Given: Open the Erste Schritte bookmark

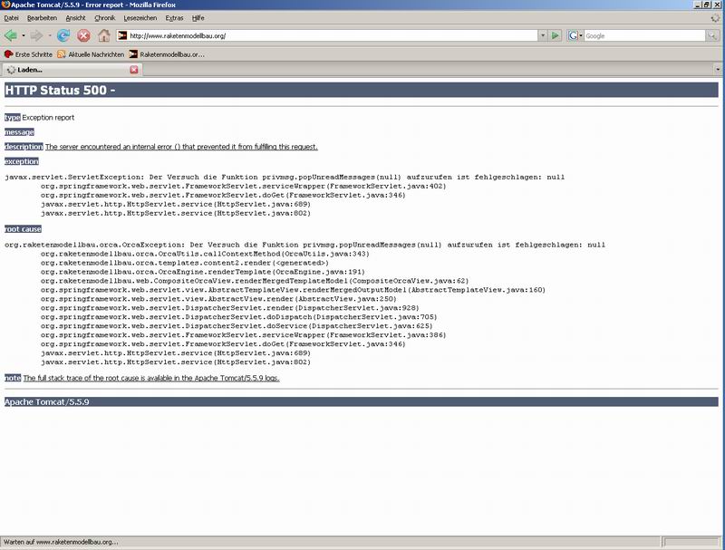Looking at the screenshot, I should [28, 54].
